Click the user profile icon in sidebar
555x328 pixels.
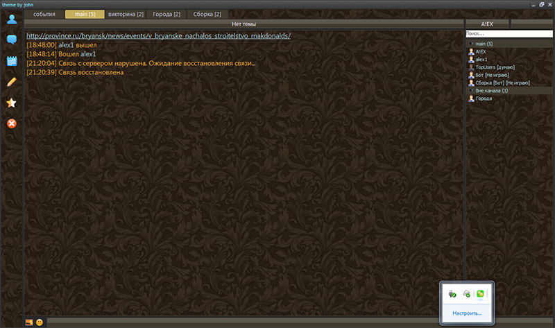pyautogui.click(x=11, y=19)
